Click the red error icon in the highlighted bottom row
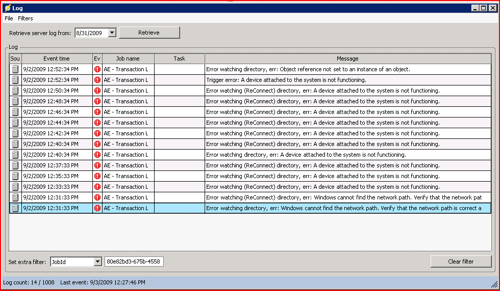Image resolution: width=500 pixels, height=291 pixels. coord(97,208)
